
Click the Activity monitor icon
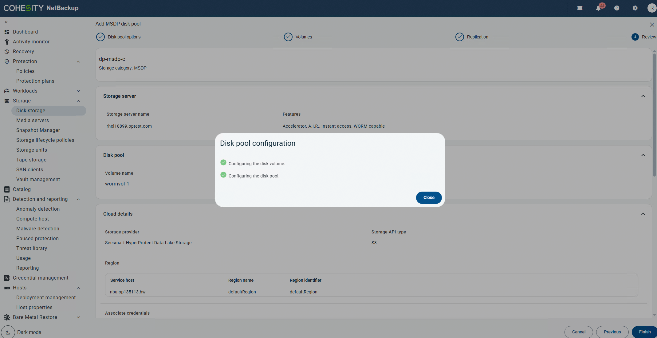(x=7, y=42)
